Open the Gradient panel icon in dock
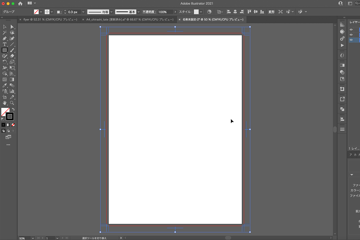This screenshot has width=360, height=240. 342,65
